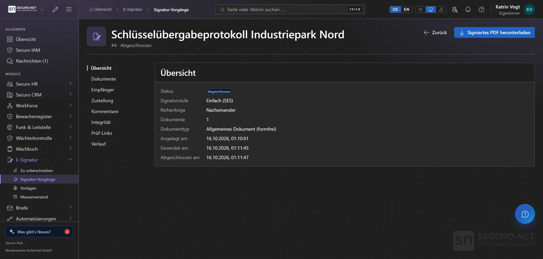The height and width of the screenshot is (259, 543).
Task: Open the Verlauf section tab
Action: tap(99, 144)
